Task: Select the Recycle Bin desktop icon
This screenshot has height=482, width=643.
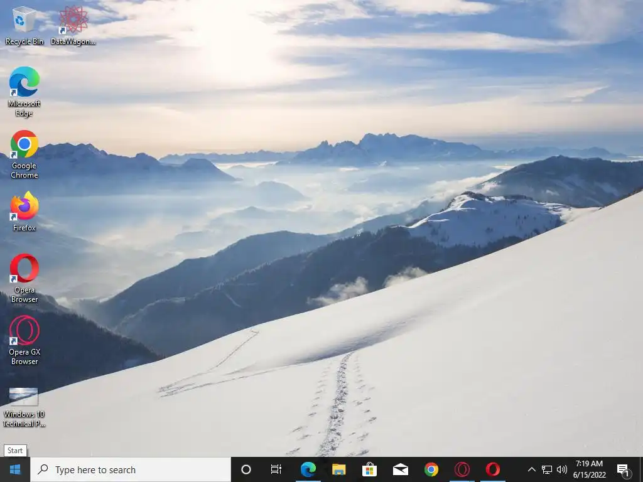Action: point(24,25)
